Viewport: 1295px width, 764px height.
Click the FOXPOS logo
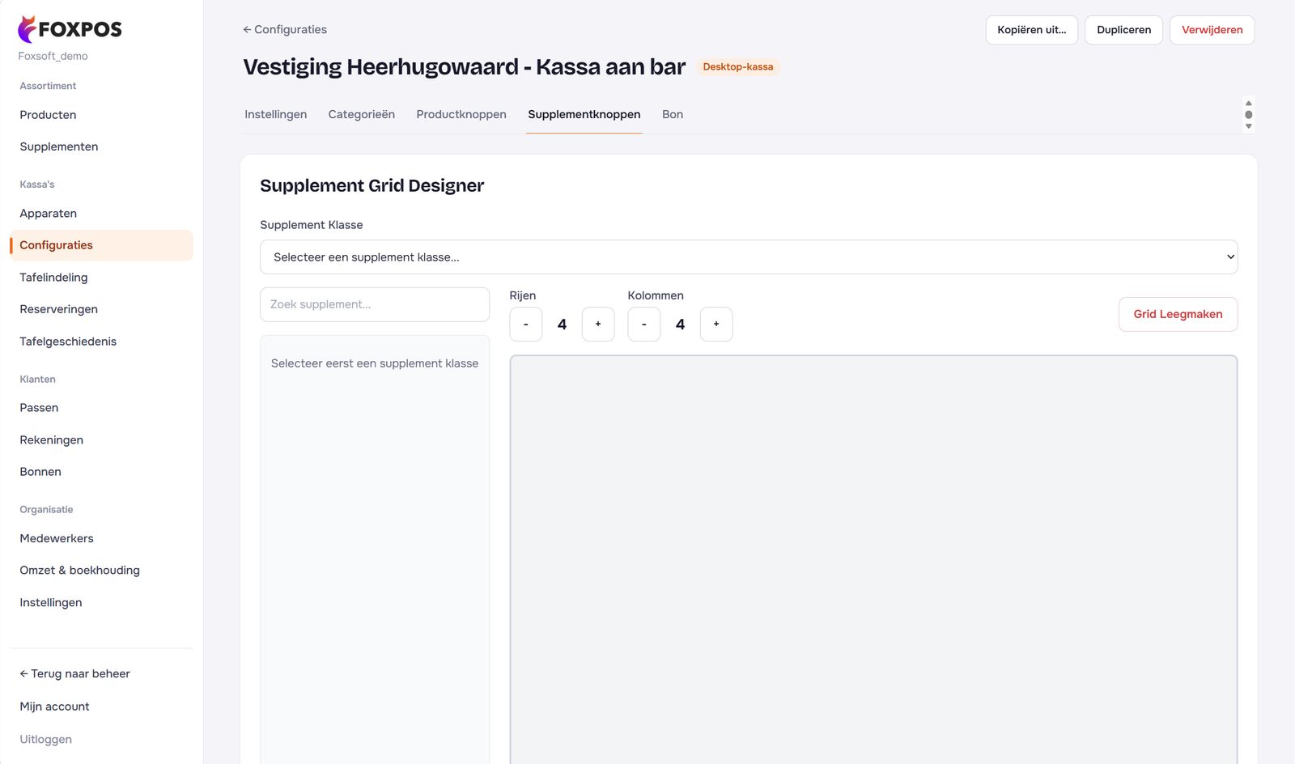[70, 29]
